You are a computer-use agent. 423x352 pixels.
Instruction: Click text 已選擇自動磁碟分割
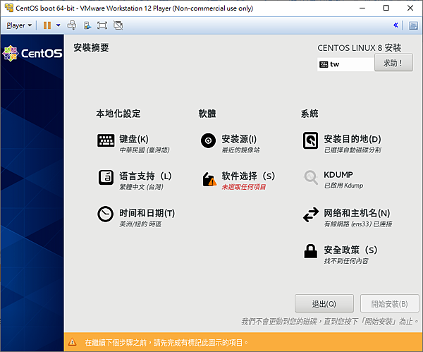click(352, 150)
